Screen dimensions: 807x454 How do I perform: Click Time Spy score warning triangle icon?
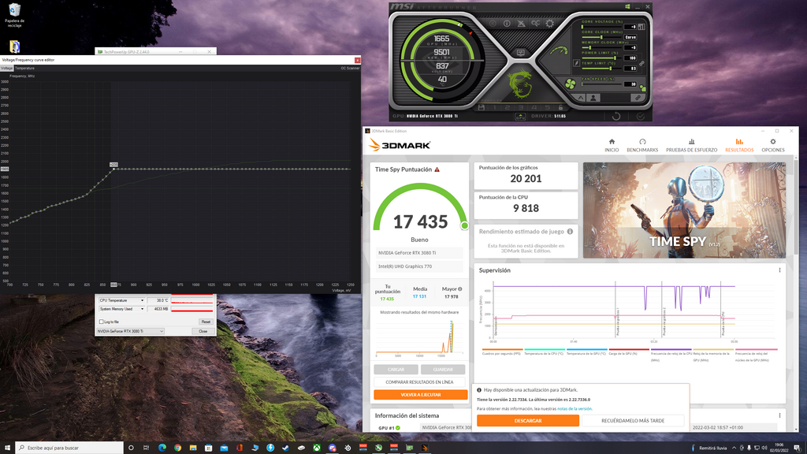tap(437, 169)
